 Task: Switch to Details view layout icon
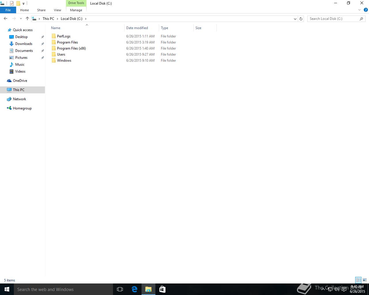pyautogui.click(x=358, y=280)
